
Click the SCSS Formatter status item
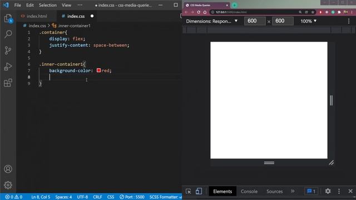click(165, 197)
